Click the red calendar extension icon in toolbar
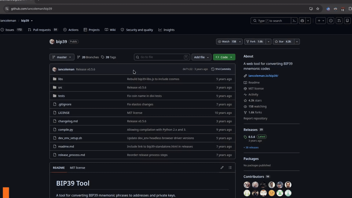Screen dimensions: 352x198 342,9
